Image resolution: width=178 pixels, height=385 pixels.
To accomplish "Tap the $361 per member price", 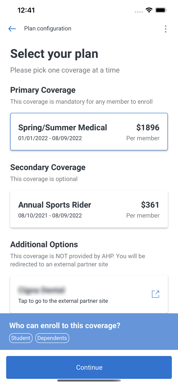I will (150, 205).
